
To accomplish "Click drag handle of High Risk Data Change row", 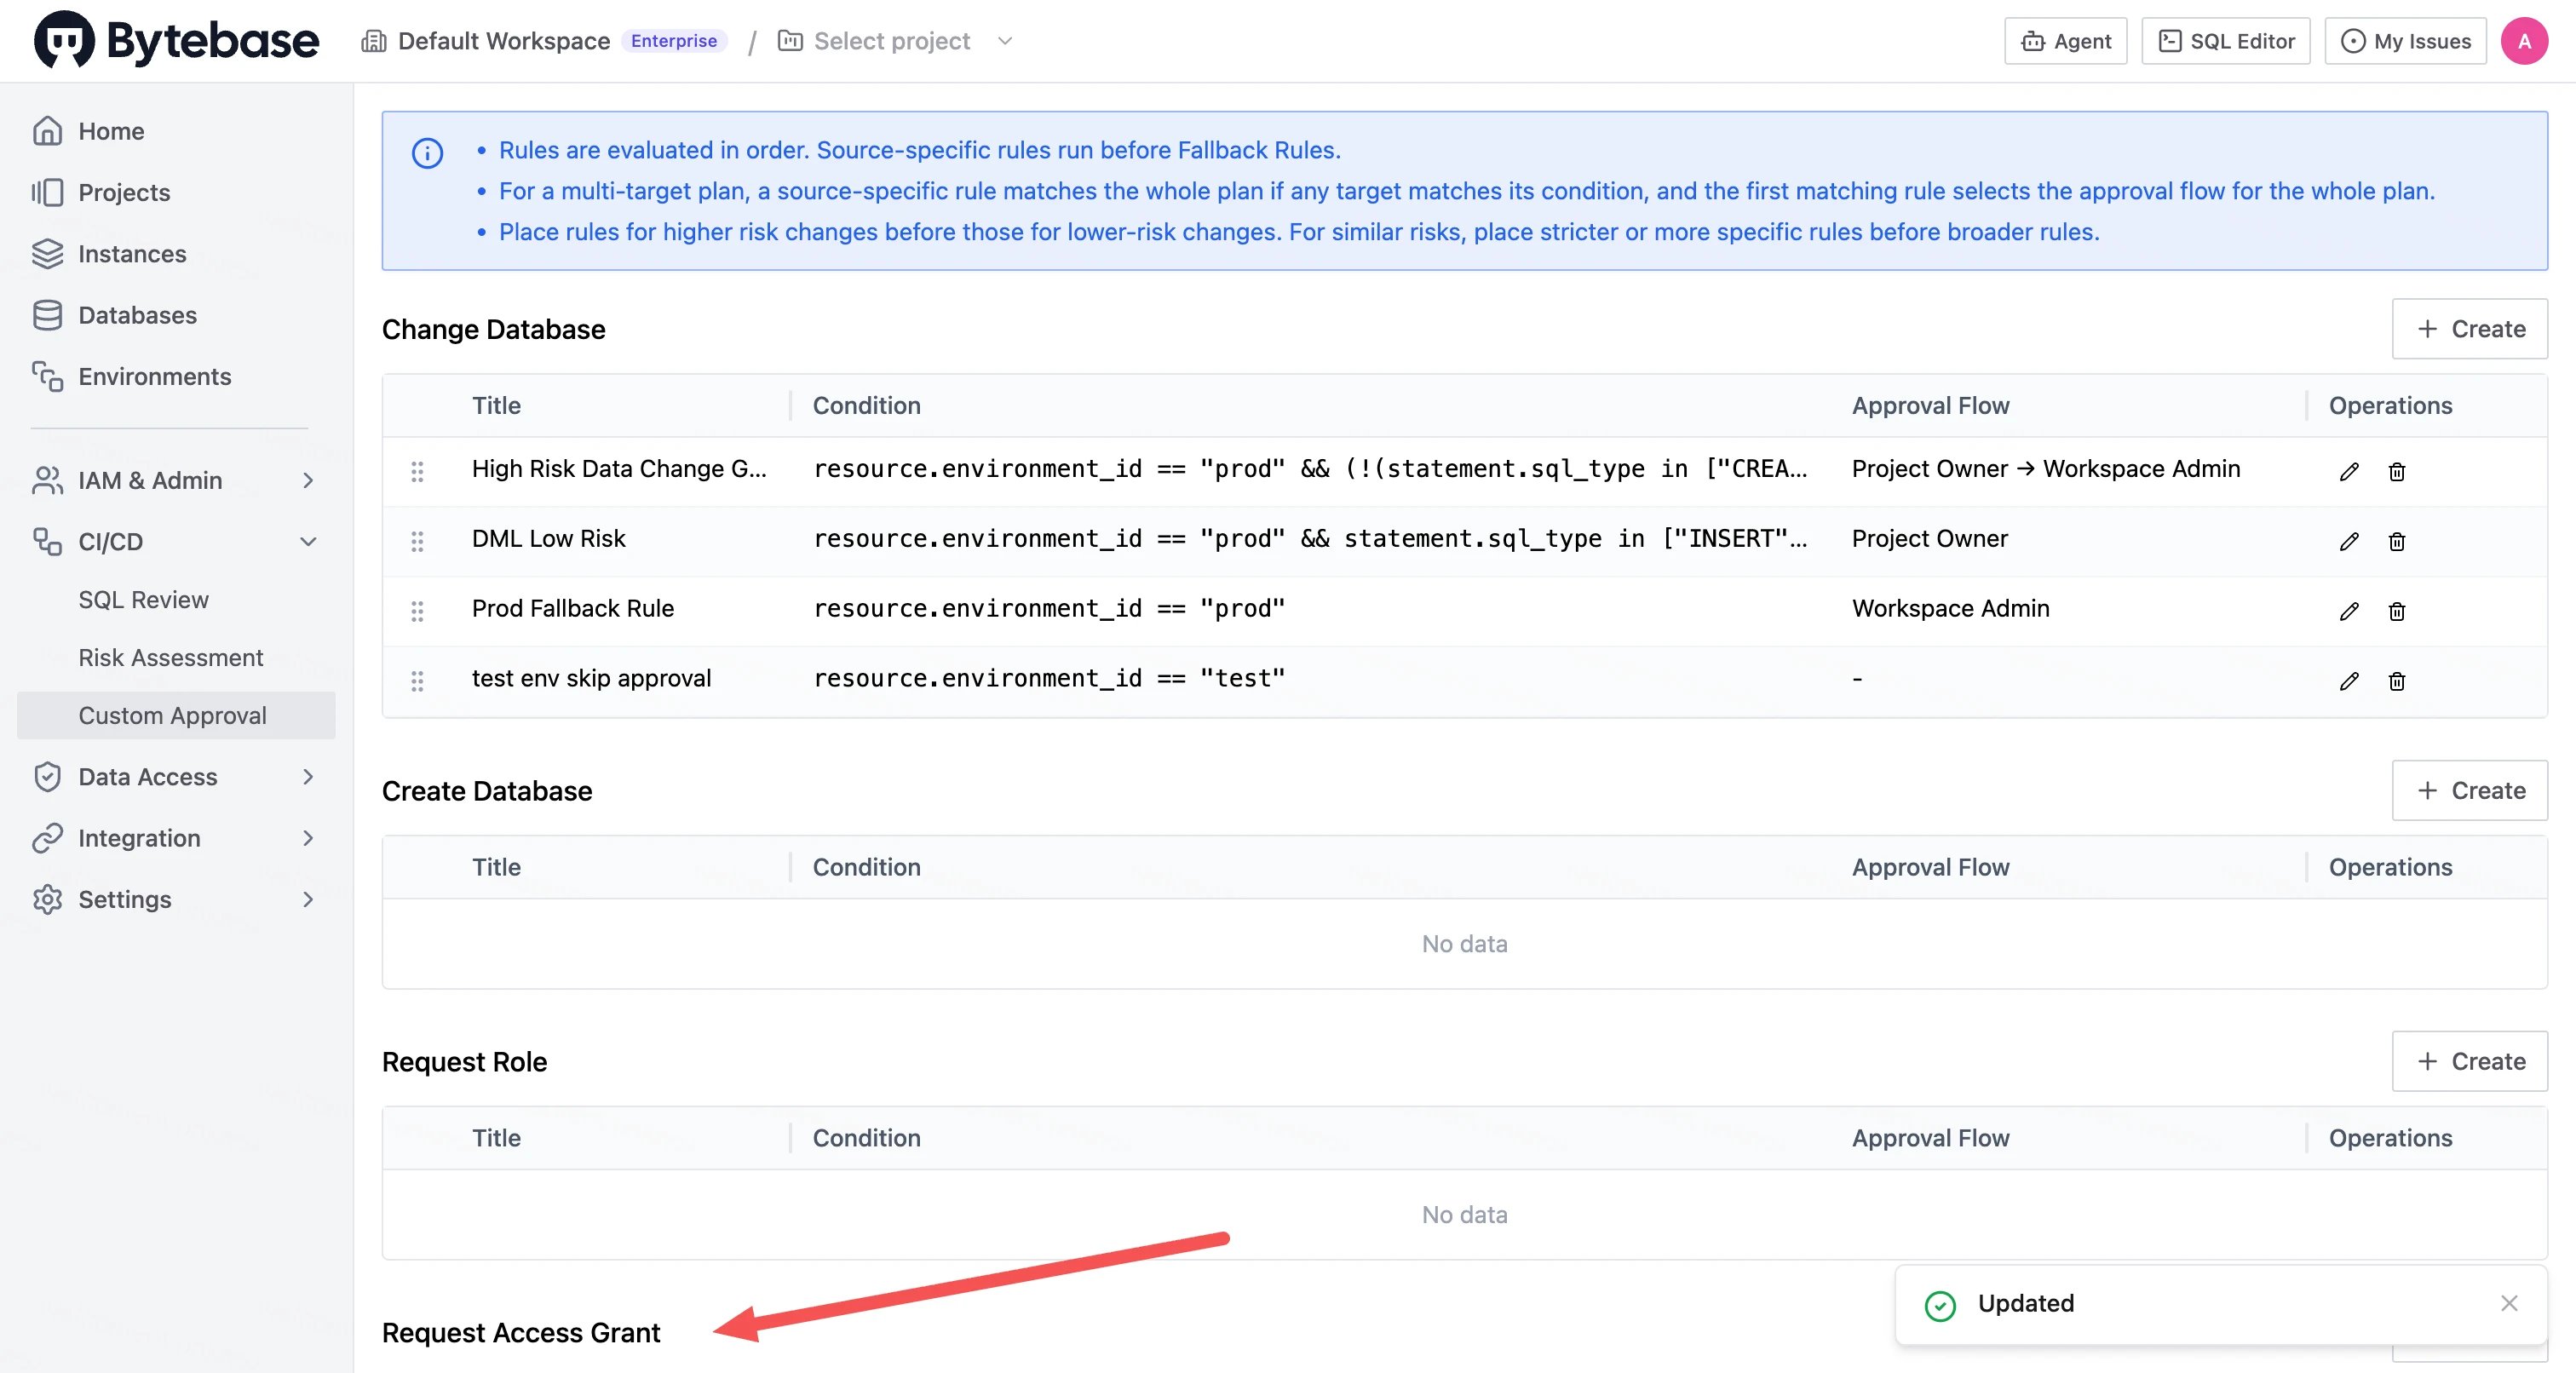I will (x=417, y=471).
